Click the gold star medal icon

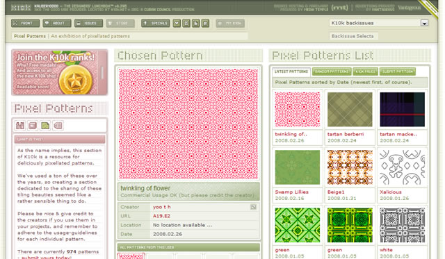click(76, 81)
